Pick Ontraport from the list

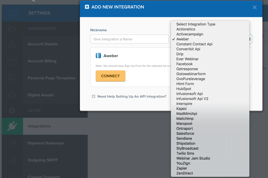click(x=210, y=129)
